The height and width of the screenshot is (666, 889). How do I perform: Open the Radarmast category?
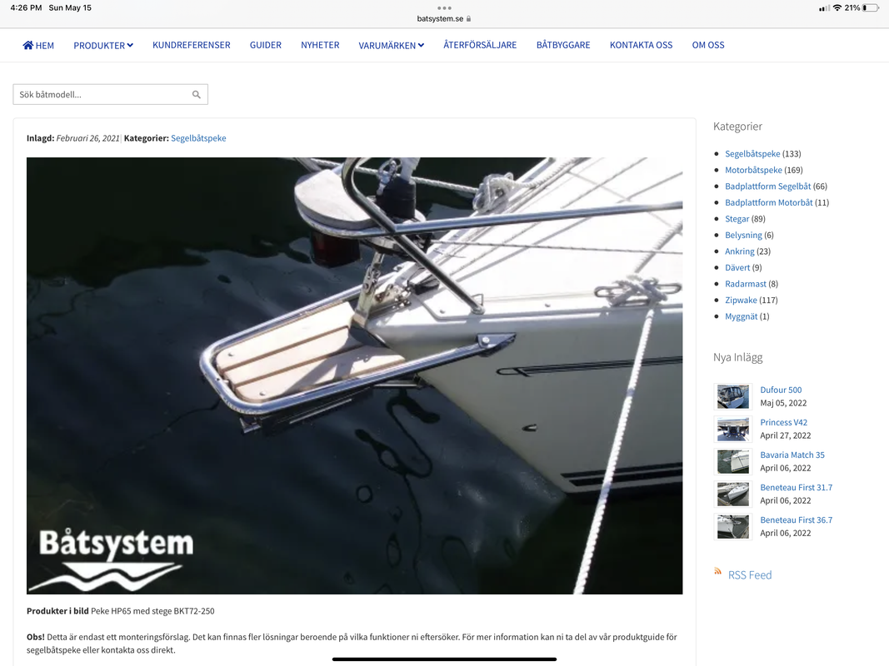(x=746, y=284)
